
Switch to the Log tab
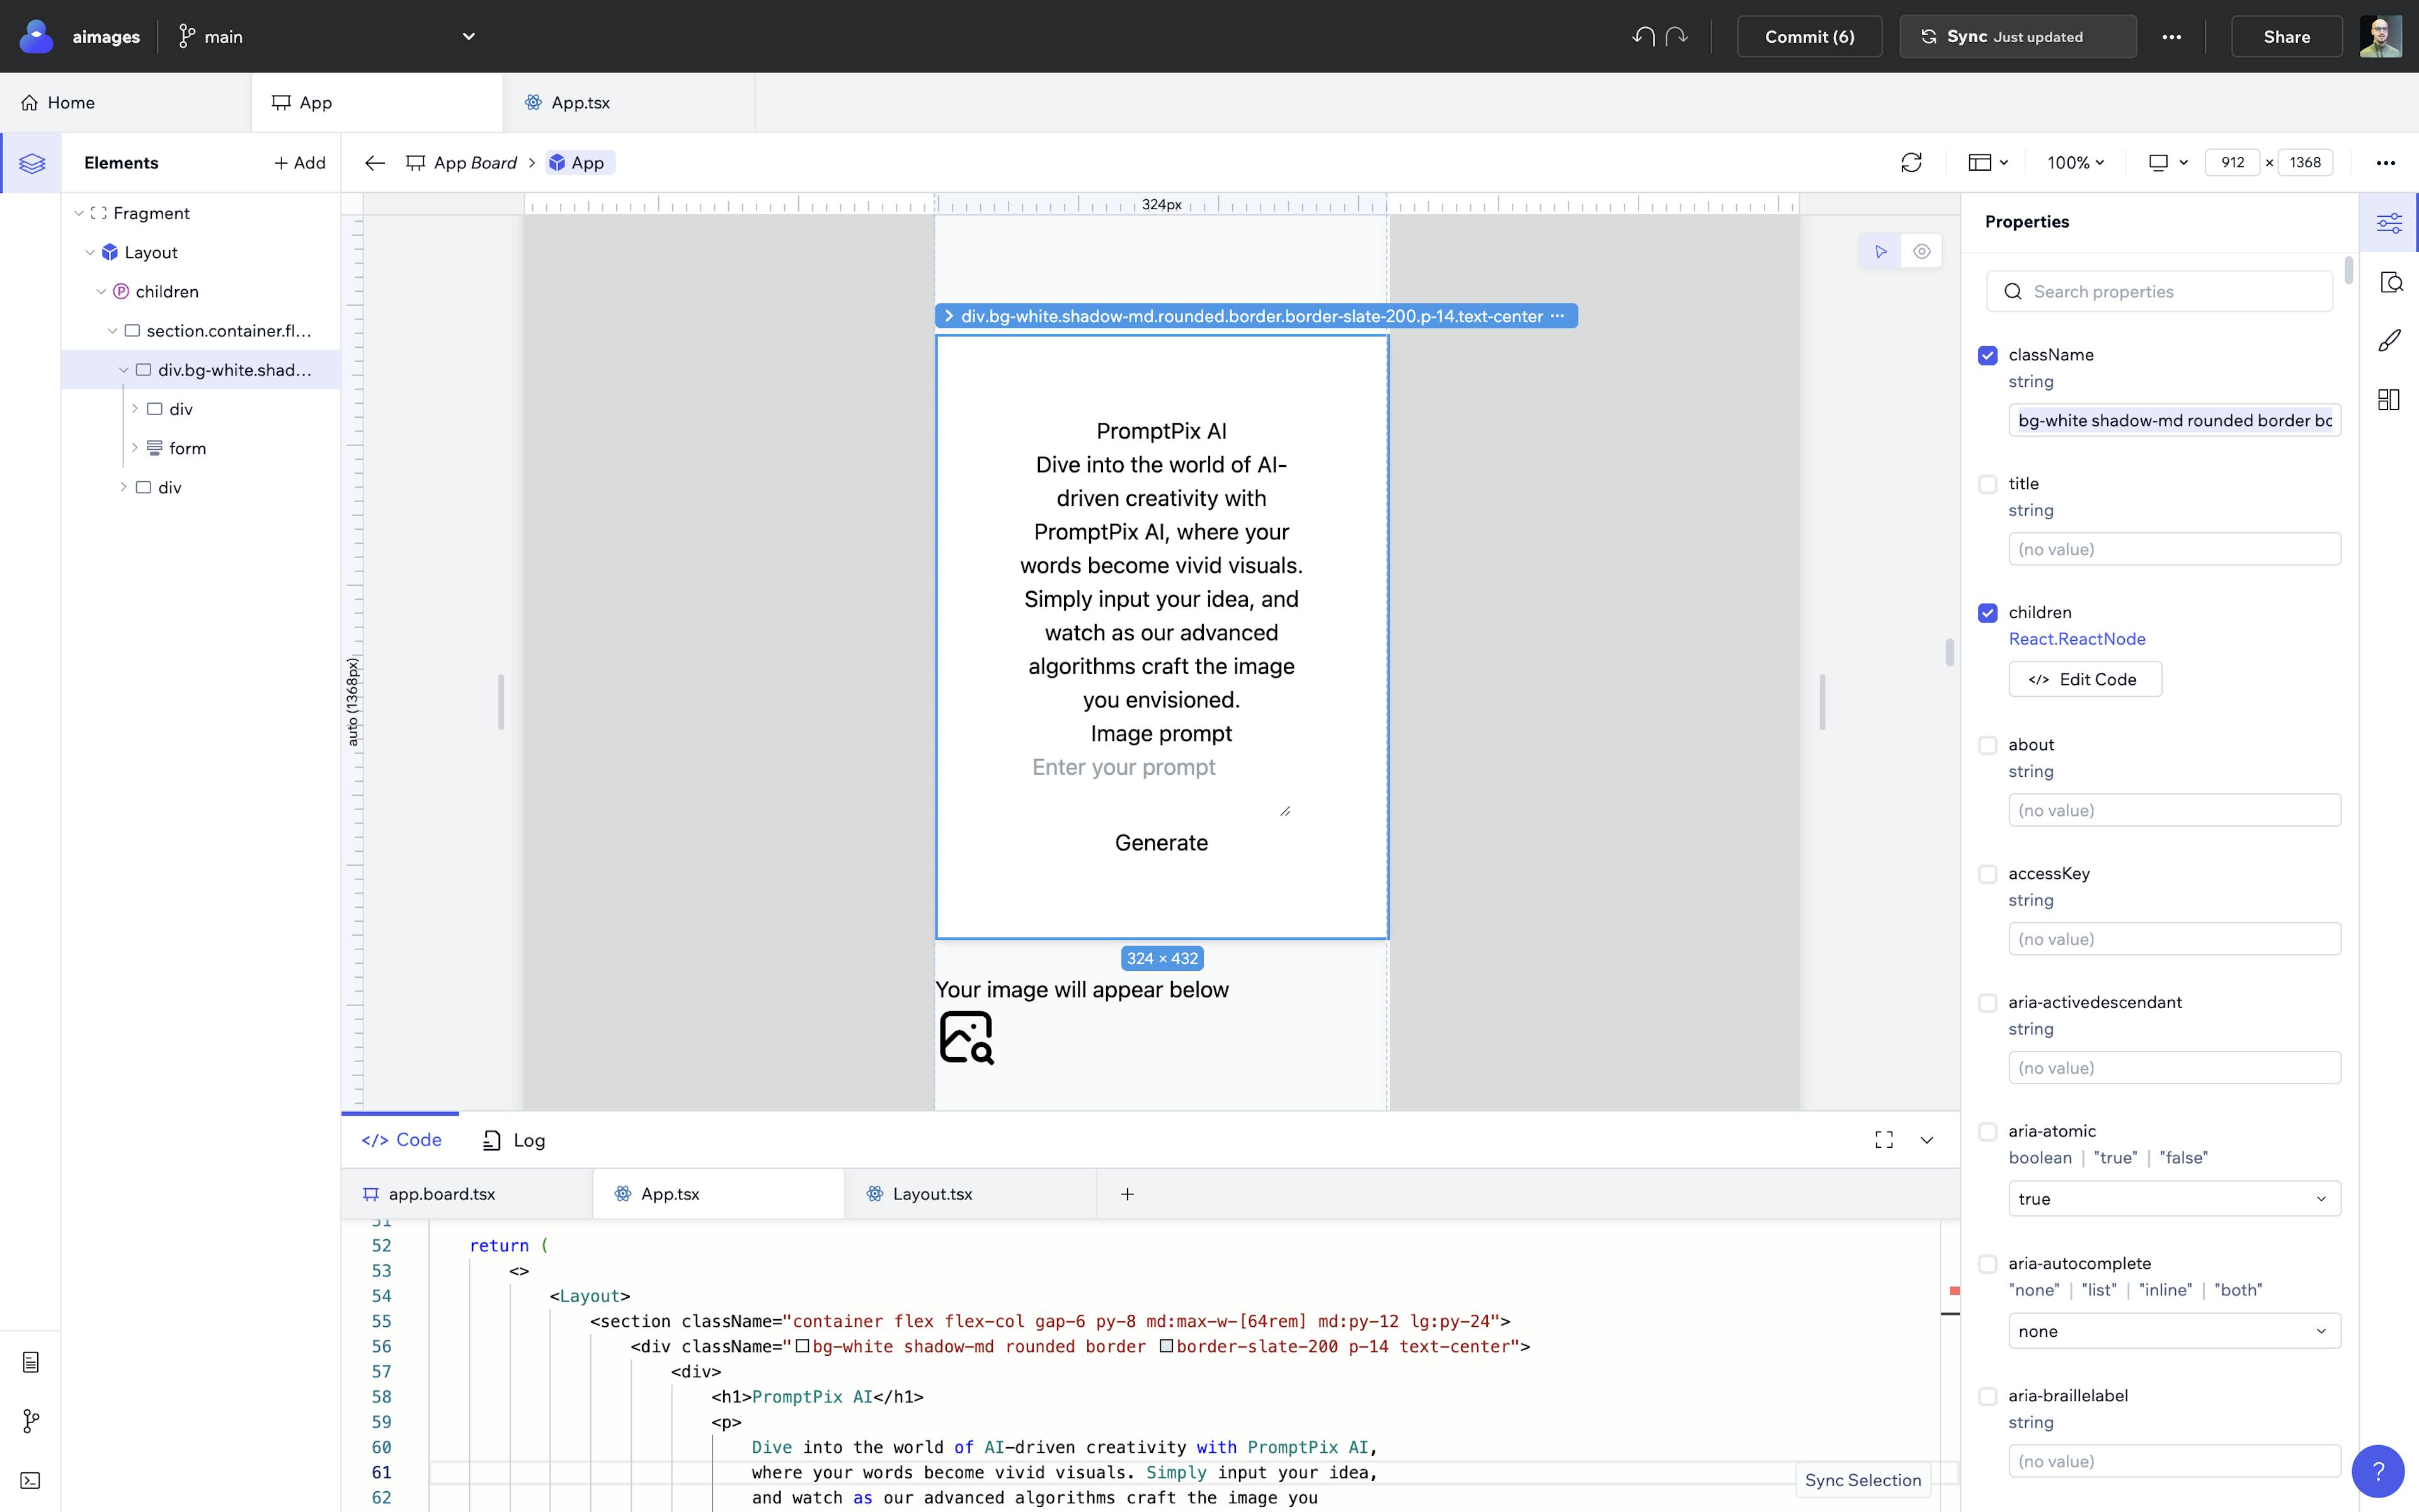click(515, 1140)
